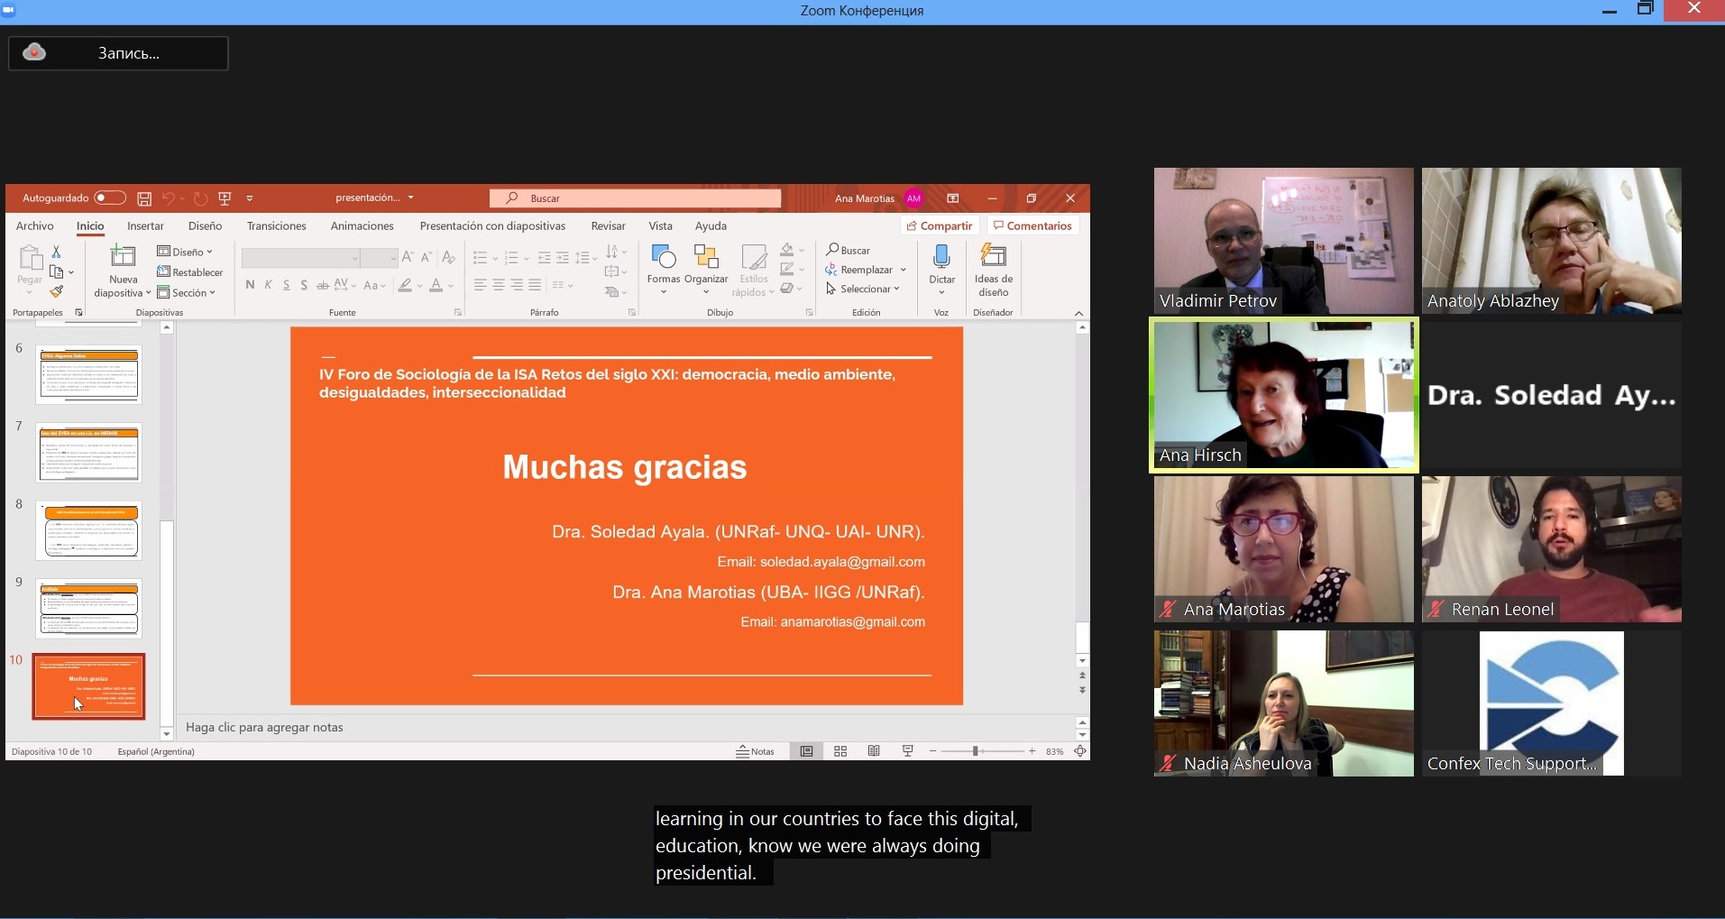Screen dimensions: 1725x919
Task: Switch to slide sorter view icon
Action: click(x=840, y=751)
